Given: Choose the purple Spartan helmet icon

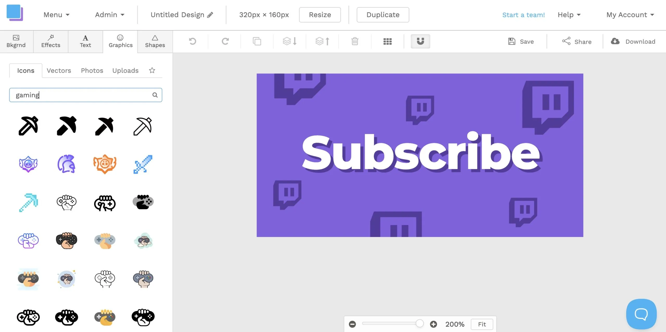Looking at the screenshot, I should pyautogui.click(x=66, y=164).
